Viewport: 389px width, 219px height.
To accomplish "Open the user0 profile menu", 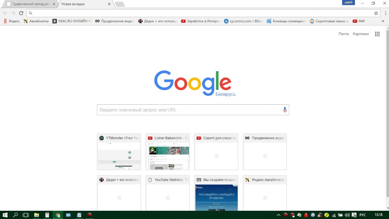I will pos(348,2).
